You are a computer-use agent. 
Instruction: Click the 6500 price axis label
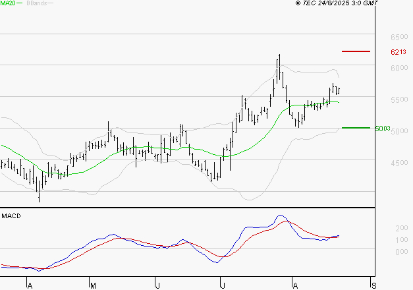tap(399, 37)
